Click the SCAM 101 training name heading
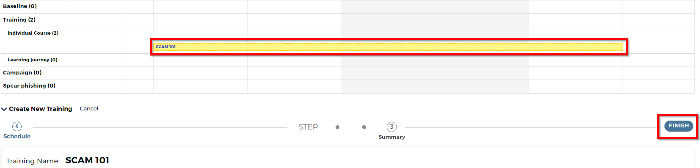The width and height of the screenshot is (700, 168). point(87,160)
